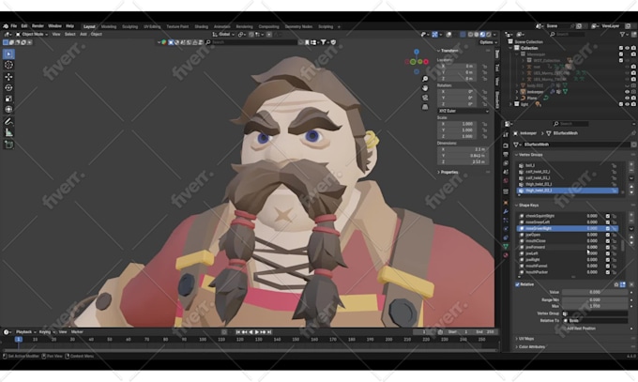Image resolution: width=638 pixels, height=382 pixels.
Task: Open the Physics properties tab icon
Action: pyautogui.click(x=506, y=228)
